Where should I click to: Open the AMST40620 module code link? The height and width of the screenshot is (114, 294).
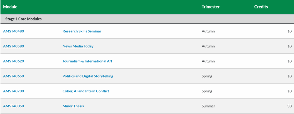click(x=14, y=61)
